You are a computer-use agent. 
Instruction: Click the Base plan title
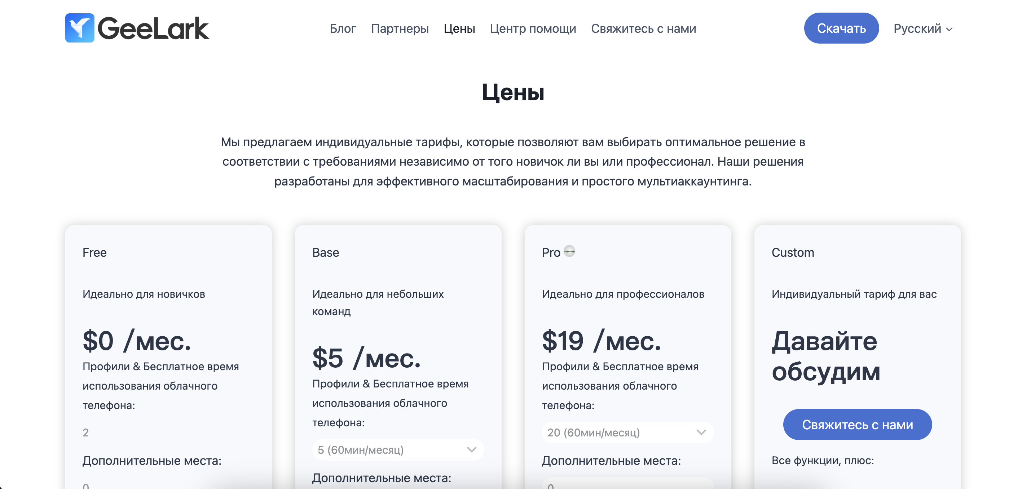coord(325,252)
